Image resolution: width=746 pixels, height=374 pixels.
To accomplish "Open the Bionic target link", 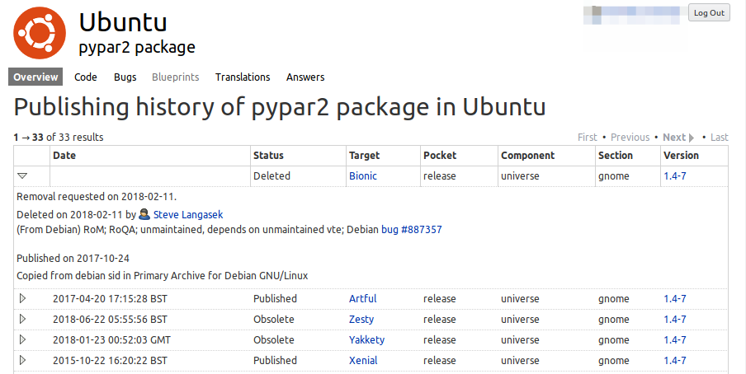I will click(x=363, y=175).
